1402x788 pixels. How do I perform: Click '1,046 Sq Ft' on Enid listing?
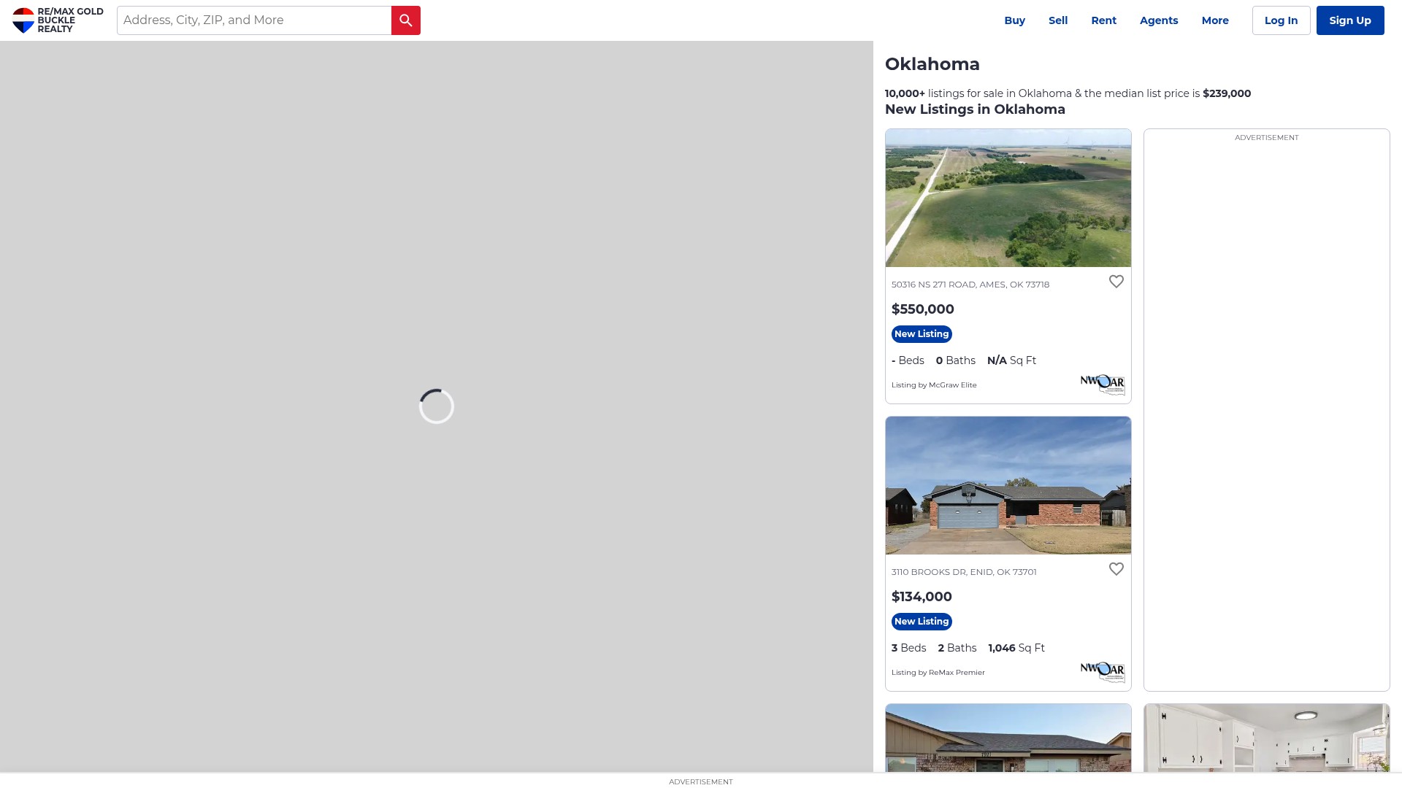click(1016, 648)
